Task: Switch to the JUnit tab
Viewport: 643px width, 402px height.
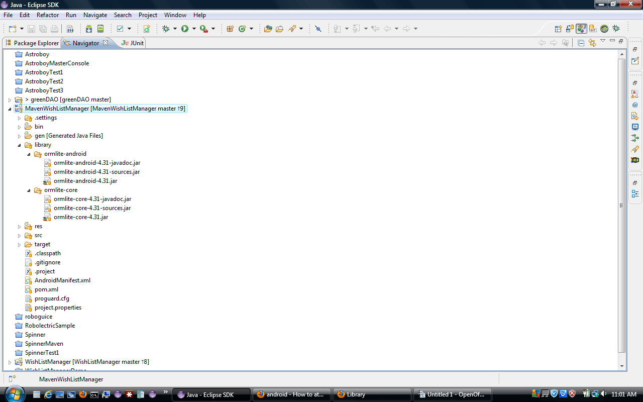Action: pos(133,43)
